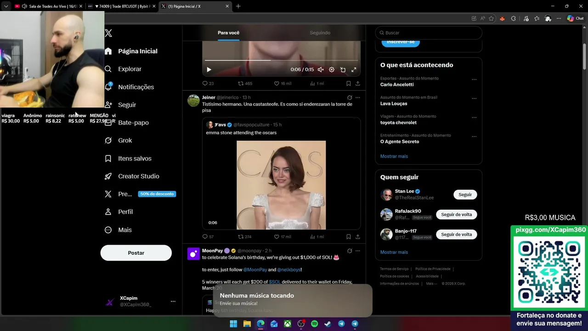
Task: Open Jeiner's profile avatar
Action: pos(193,100)
